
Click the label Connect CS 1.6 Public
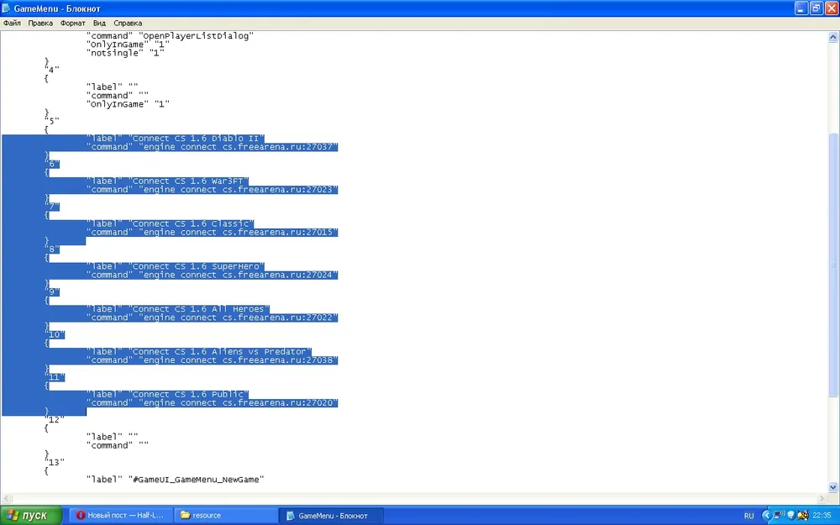click(167, 394)
